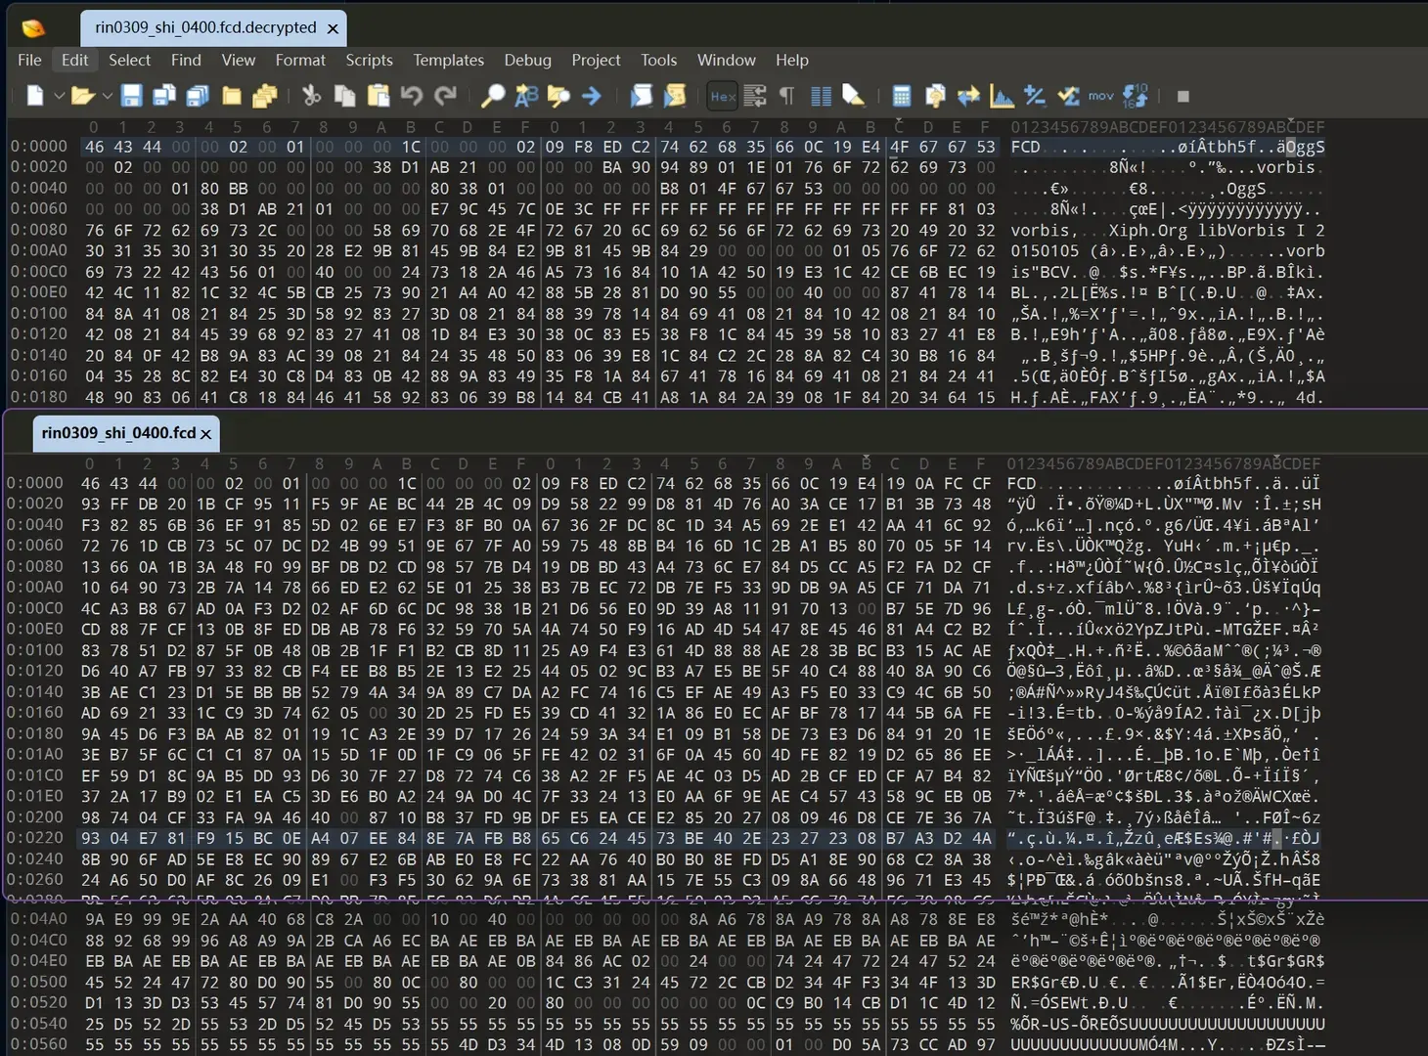
Task: Click the Compare Files icon
Action: coord(935,96)
